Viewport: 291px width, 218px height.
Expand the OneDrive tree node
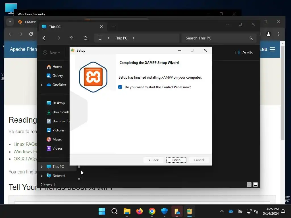click(x=41, y=85)
